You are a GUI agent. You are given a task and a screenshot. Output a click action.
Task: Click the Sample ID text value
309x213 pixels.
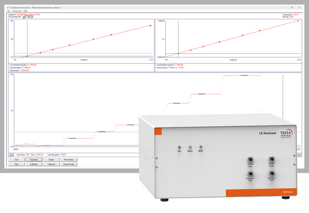tap(28, 15)
